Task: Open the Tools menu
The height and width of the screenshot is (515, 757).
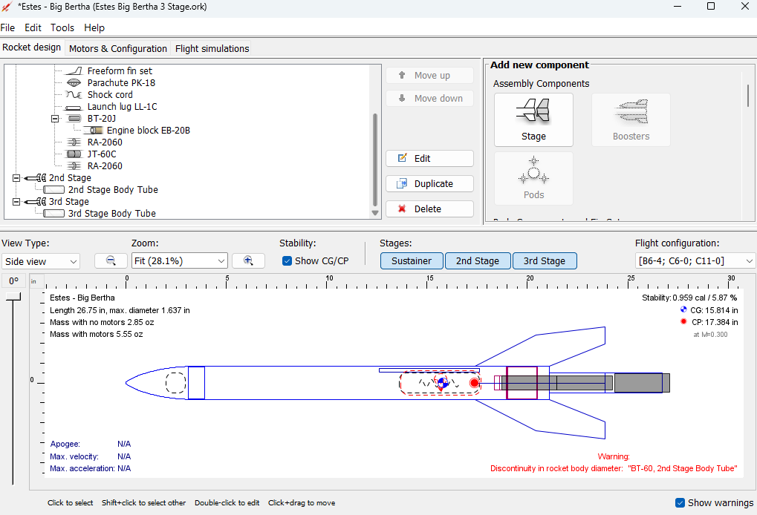Action: (62, 27)
